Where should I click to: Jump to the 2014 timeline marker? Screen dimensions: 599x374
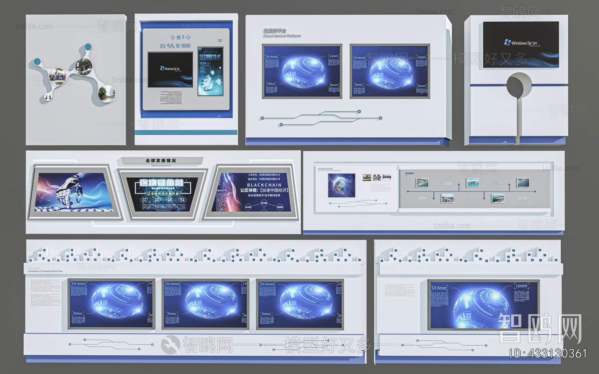click(497, 183)
